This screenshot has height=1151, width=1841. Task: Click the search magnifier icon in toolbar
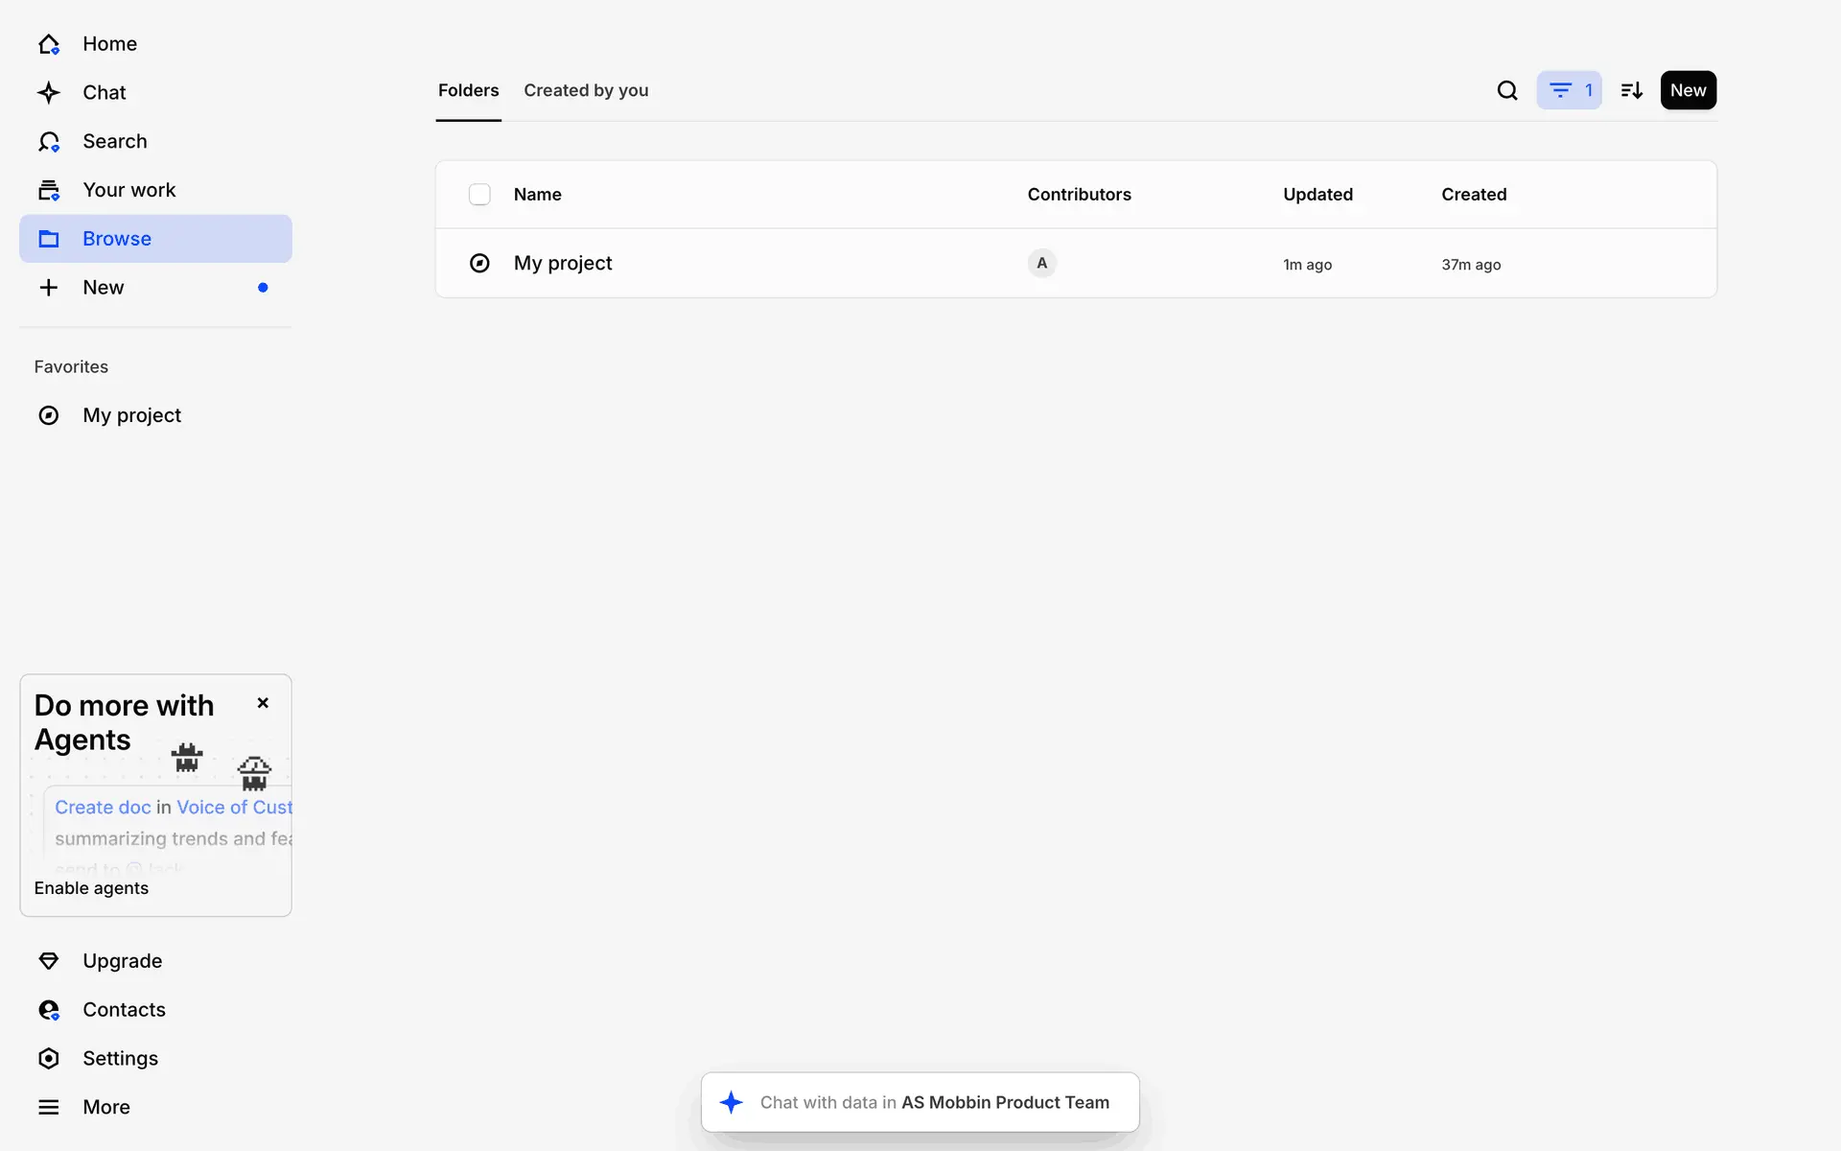click(x=1507, y=90)
